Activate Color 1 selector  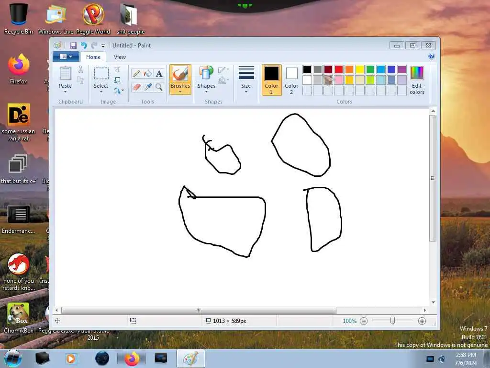(x=272, y=80)
